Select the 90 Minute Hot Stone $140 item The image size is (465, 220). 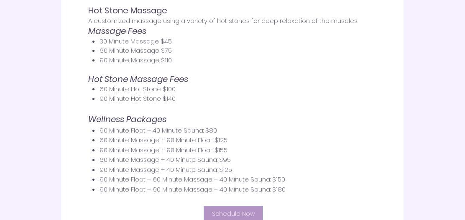[137, 99]
